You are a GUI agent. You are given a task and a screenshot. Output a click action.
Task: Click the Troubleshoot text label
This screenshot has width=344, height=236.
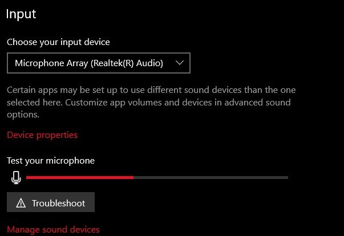59,203
